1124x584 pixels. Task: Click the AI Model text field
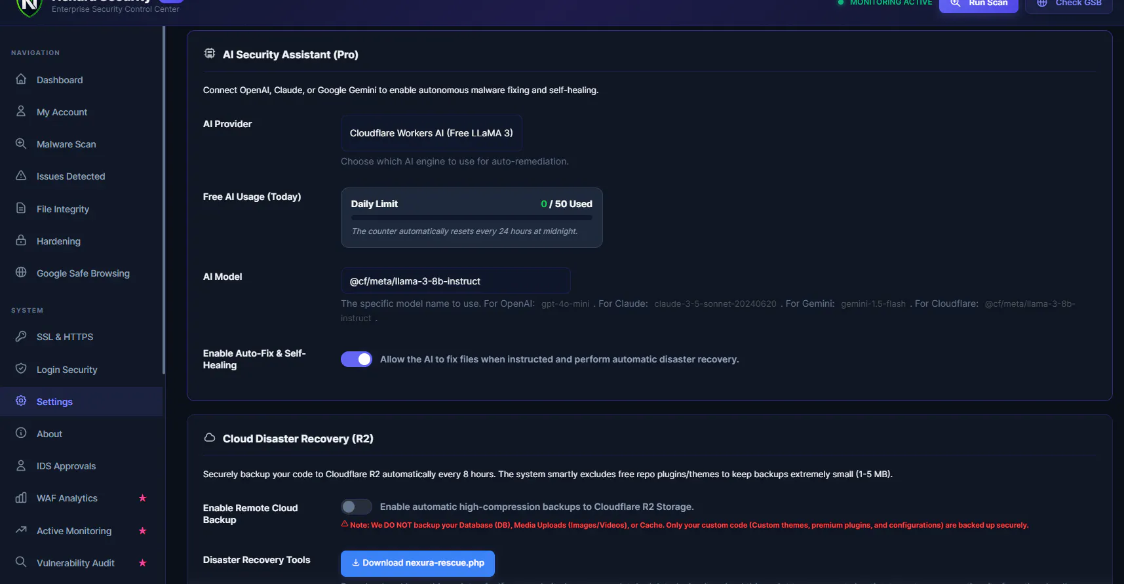[x=455, y=281]
